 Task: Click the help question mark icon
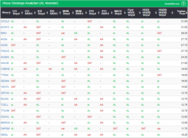[183, 3]
